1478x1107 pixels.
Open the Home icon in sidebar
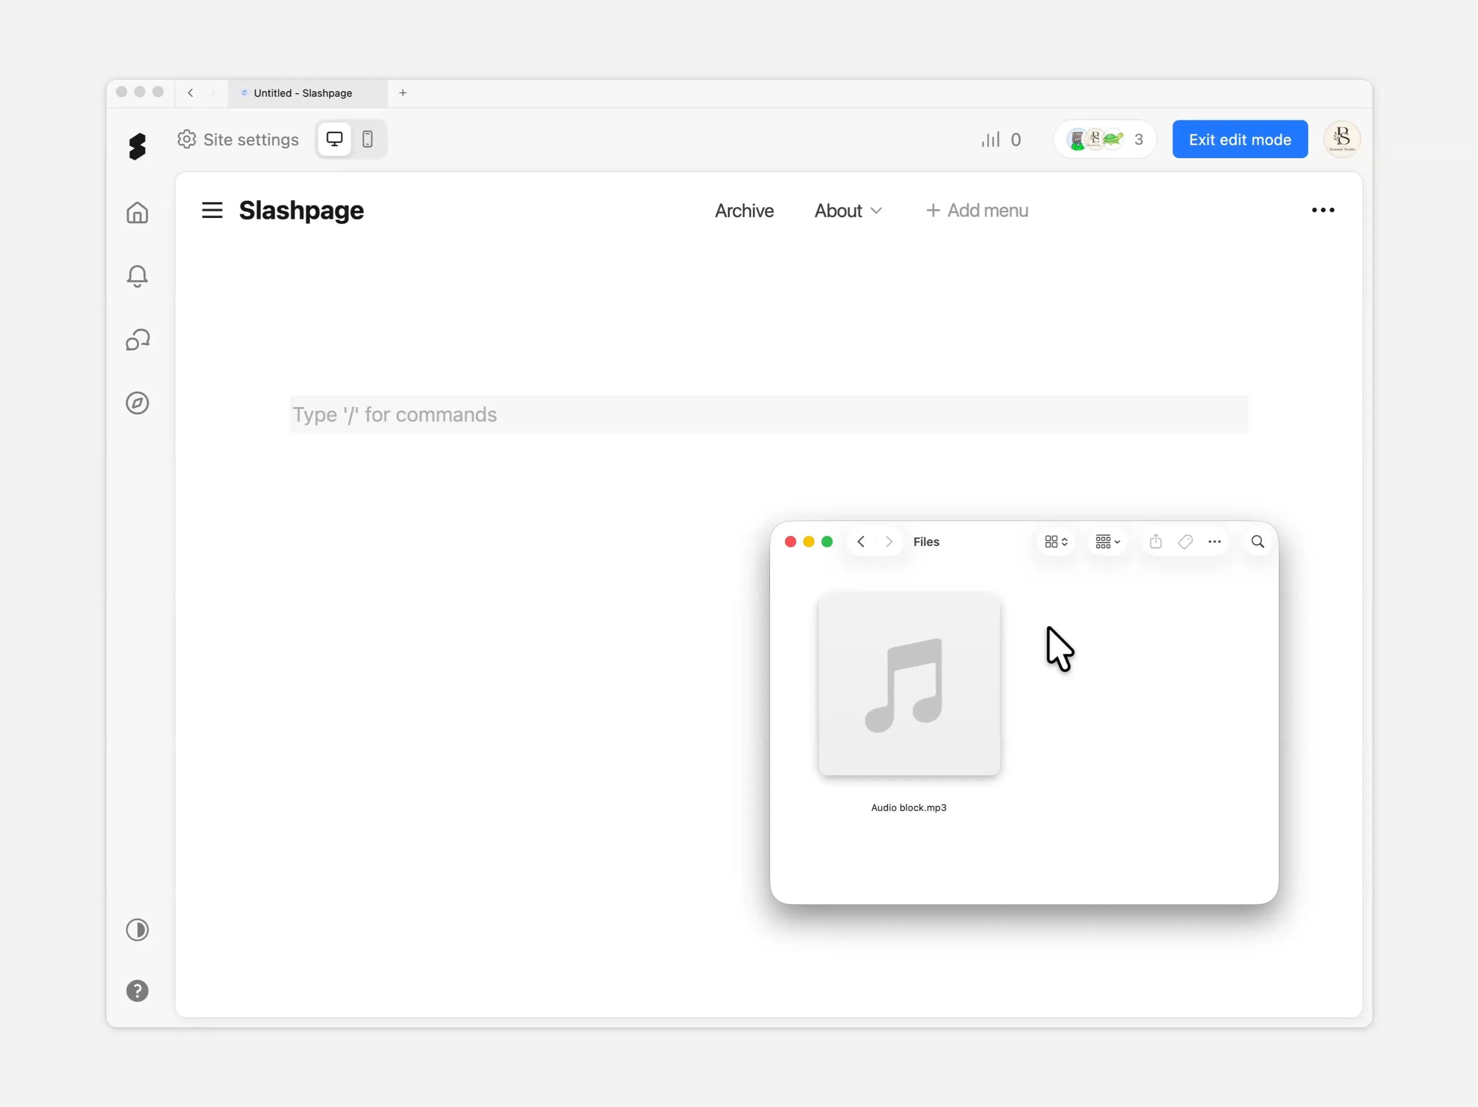137,212
